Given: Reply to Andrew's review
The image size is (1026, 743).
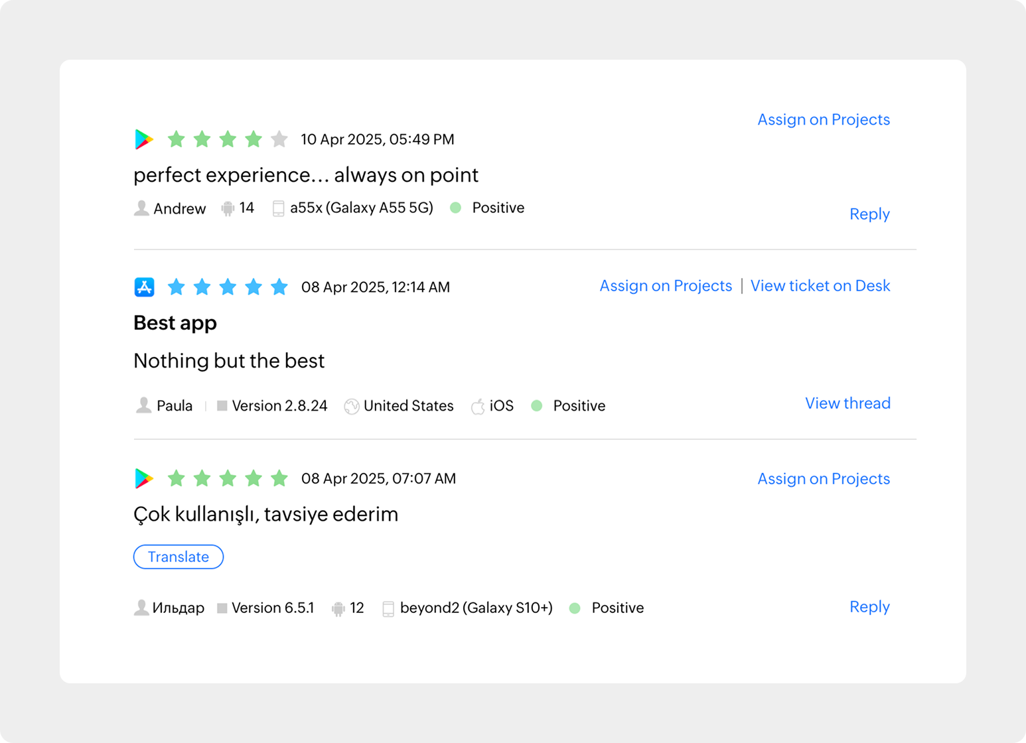Looking at the screenshot, I should [869, 214].
